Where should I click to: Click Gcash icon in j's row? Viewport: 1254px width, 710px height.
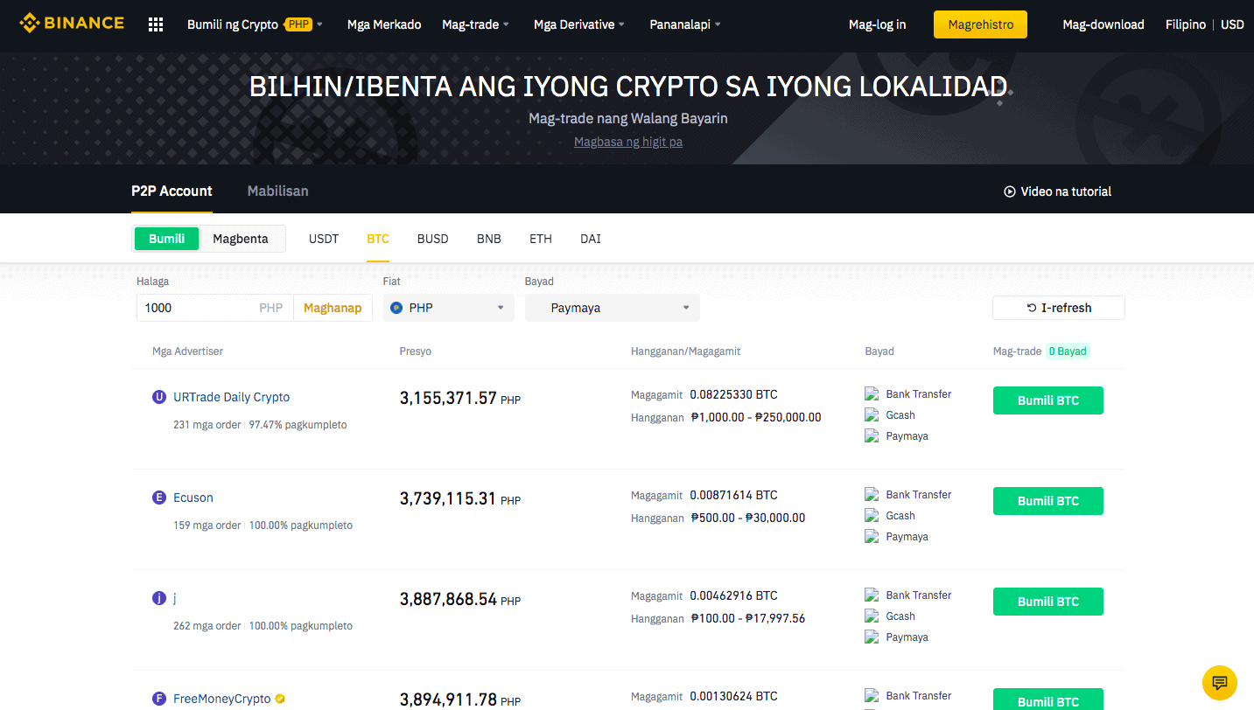pos(872,616)
